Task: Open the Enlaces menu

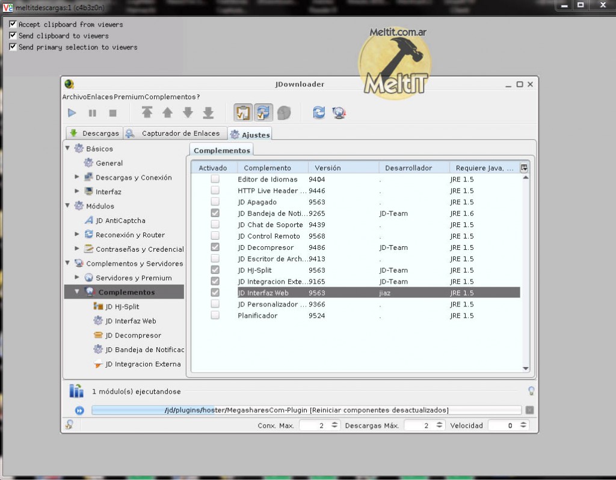Action: click(x=100, y=97)
